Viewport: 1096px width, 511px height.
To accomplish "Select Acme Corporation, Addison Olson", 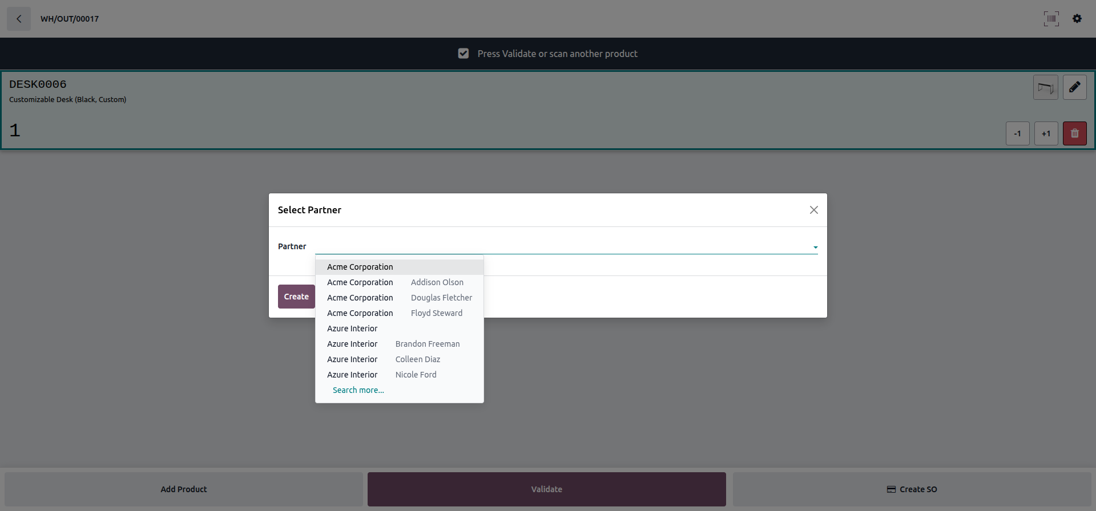I will click(400, 282).
